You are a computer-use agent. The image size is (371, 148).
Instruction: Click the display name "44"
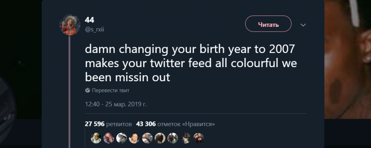pyautogui.click(x=89, y=20)
